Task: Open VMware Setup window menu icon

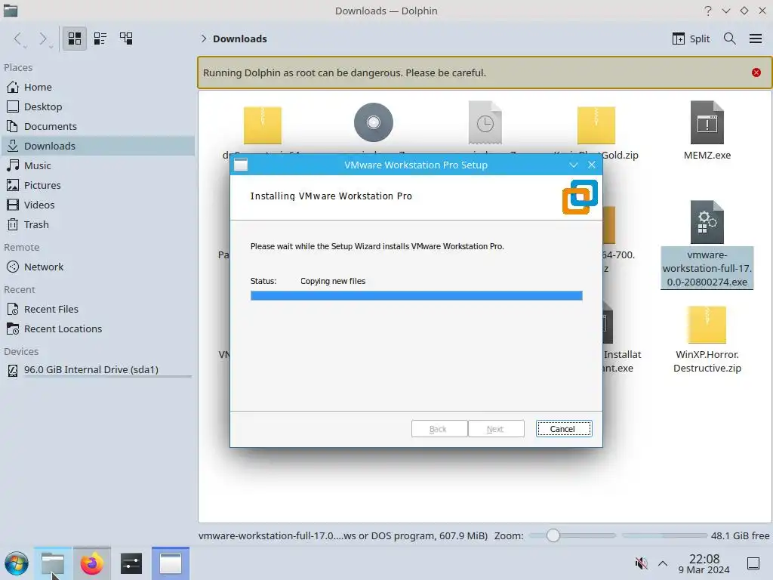Action: click(x=241, y=165)
